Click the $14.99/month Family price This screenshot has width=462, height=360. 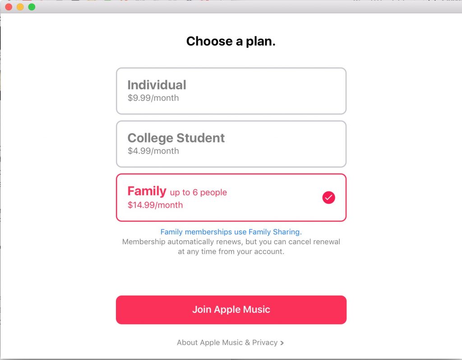tap(155, 205)
